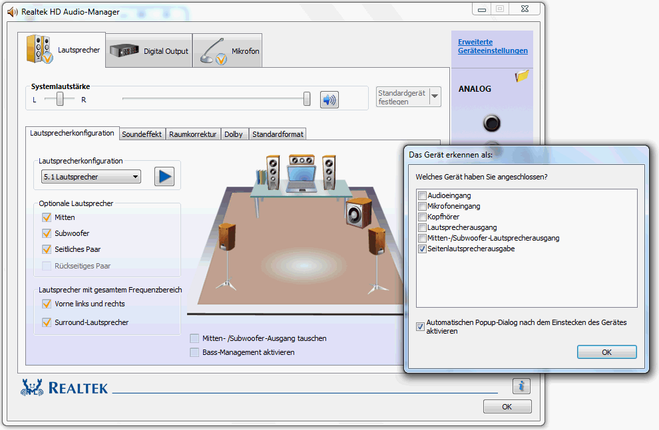Image resolution: width=659 pixels, height=430 pixels.
Task: Switch to the Lautsprecher device tab
Action: coord(62,50)
